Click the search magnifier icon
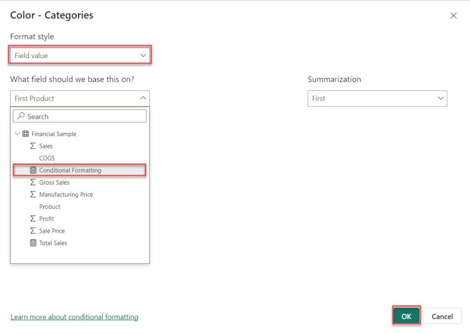Screen dimensions: 470x334 pyautogui.click(x=21, y=116)
